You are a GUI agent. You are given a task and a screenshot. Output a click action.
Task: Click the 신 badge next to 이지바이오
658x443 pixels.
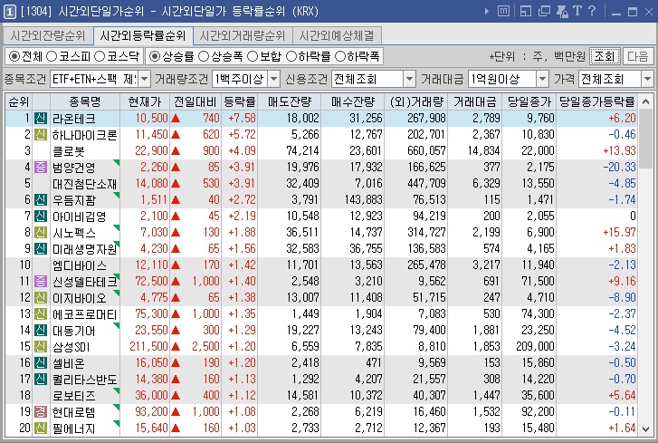pyautogui.click(x=41, y=298)
